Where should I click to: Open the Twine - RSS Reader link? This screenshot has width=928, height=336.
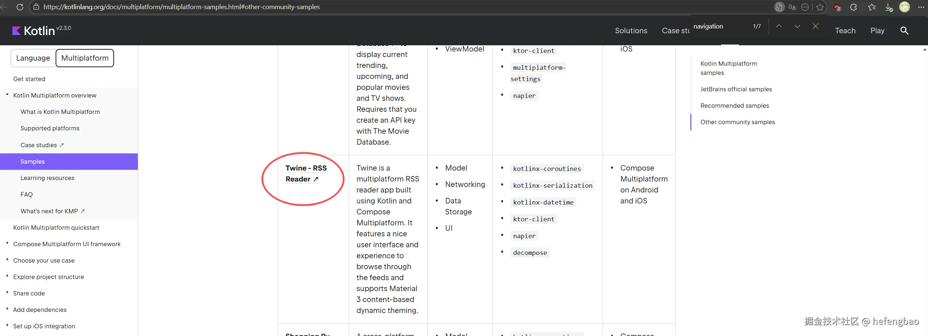click(306, 173)
